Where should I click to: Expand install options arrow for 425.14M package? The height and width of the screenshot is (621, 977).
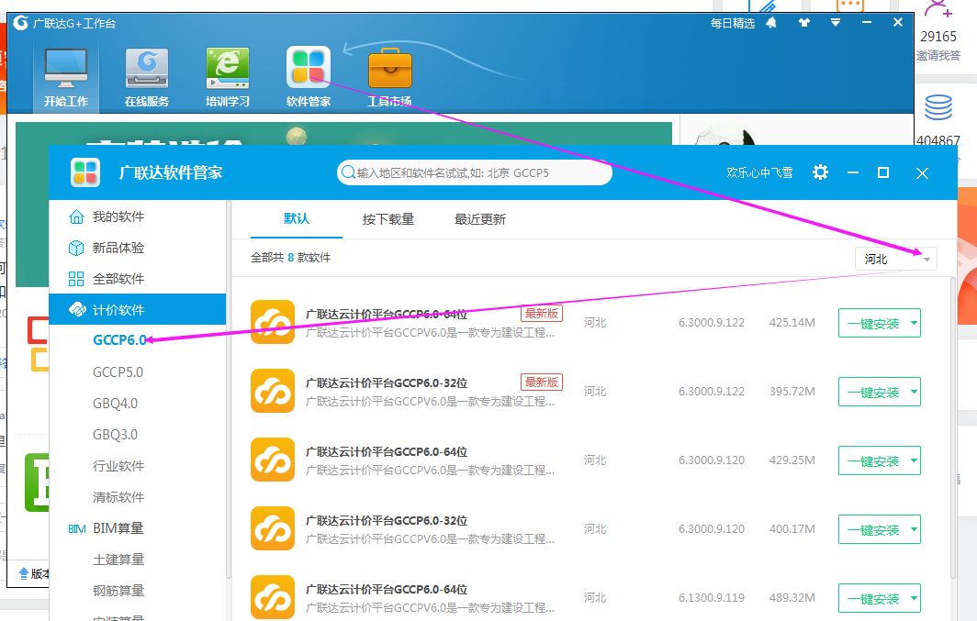pyautogui.click(x=914, y=323)
